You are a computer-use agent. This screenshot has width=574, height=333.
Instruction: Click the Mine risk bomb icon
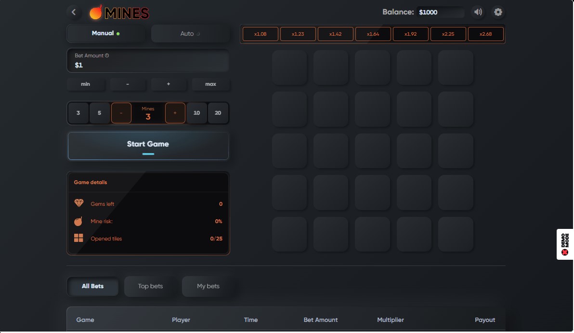(x=78, y=221)
